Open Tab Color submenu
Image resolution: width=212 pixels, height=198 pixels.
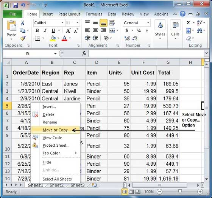(x=55, y=153)
